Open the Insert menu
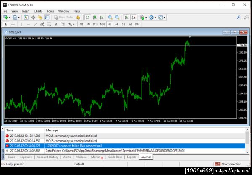Screen dimensions: 252x175 click(26, 11)
